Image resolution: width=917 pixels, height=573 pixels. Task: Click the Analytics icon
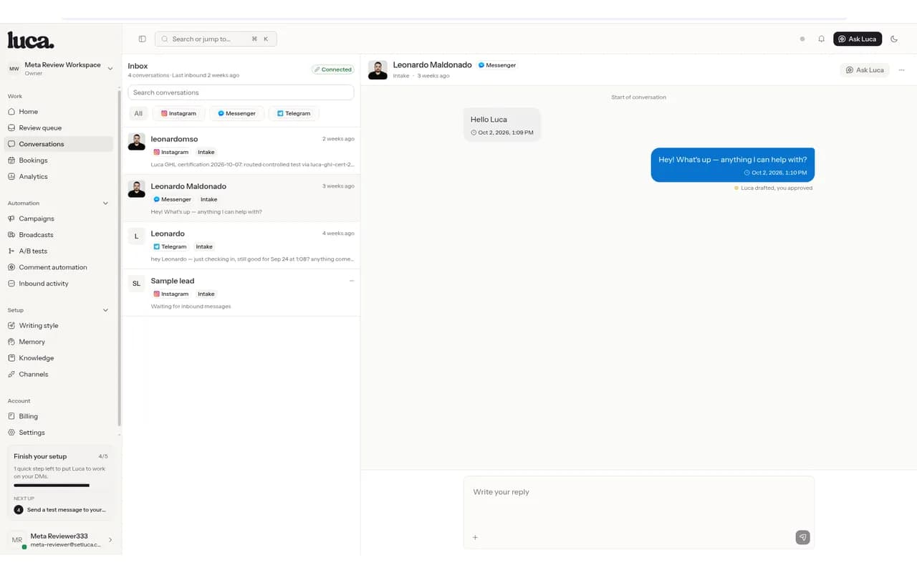(x=11, y=176)
